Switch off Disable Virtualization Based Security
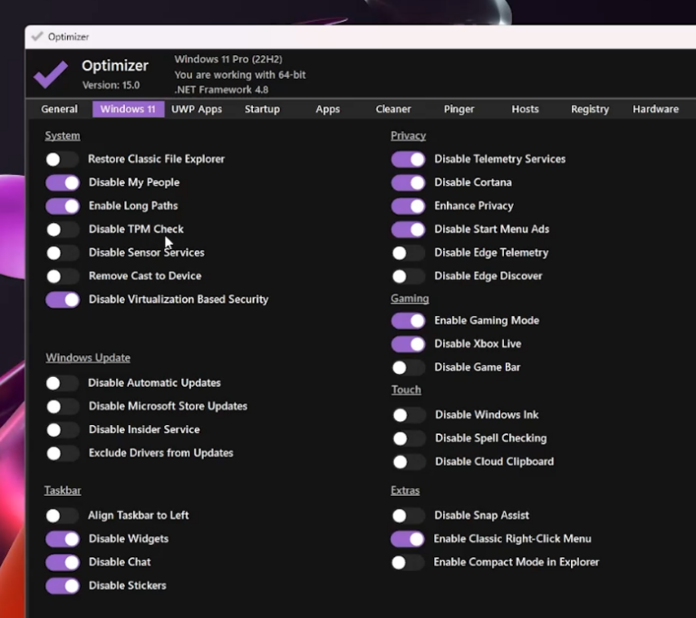The width and height of the screenshot is (696, 618). tap(63, 300)
